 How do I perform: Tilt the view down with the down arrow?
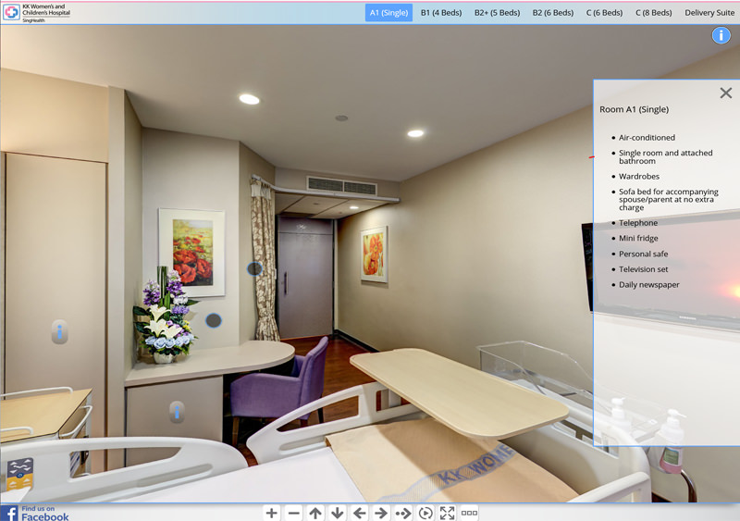click(338, 513)
